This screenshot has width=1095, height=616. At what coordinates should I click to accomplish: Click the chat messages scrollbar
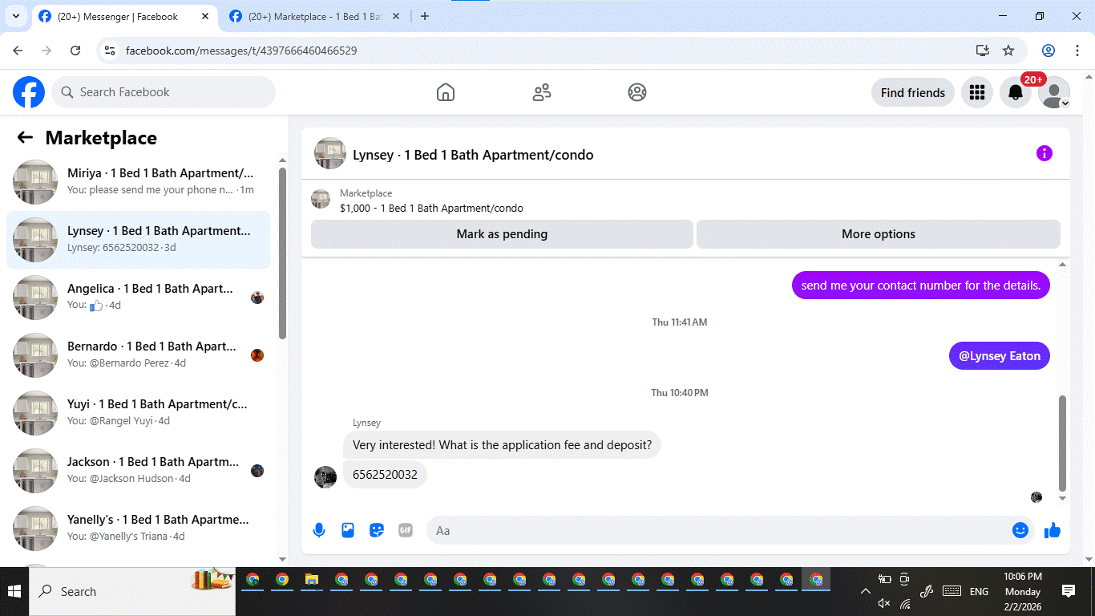click(x=1063, y=443)
